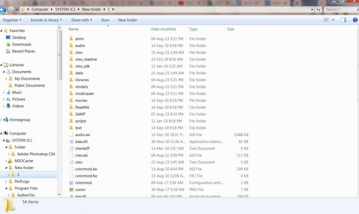This screenshot has height=214, width=359.
Task: Click the refresh icon beside address bar
Action: coord(318,10)
